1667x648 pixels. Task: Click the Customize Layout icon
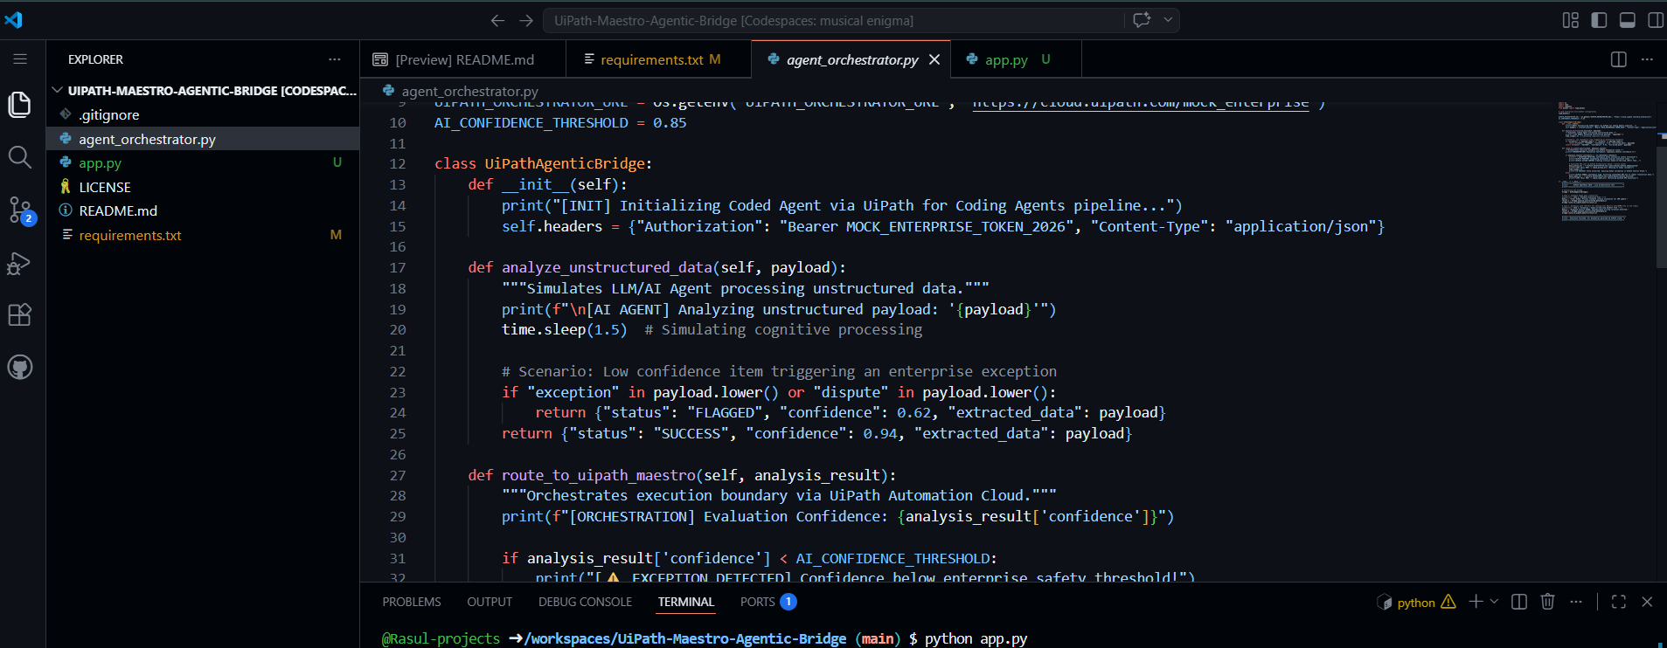[1571, 20]
